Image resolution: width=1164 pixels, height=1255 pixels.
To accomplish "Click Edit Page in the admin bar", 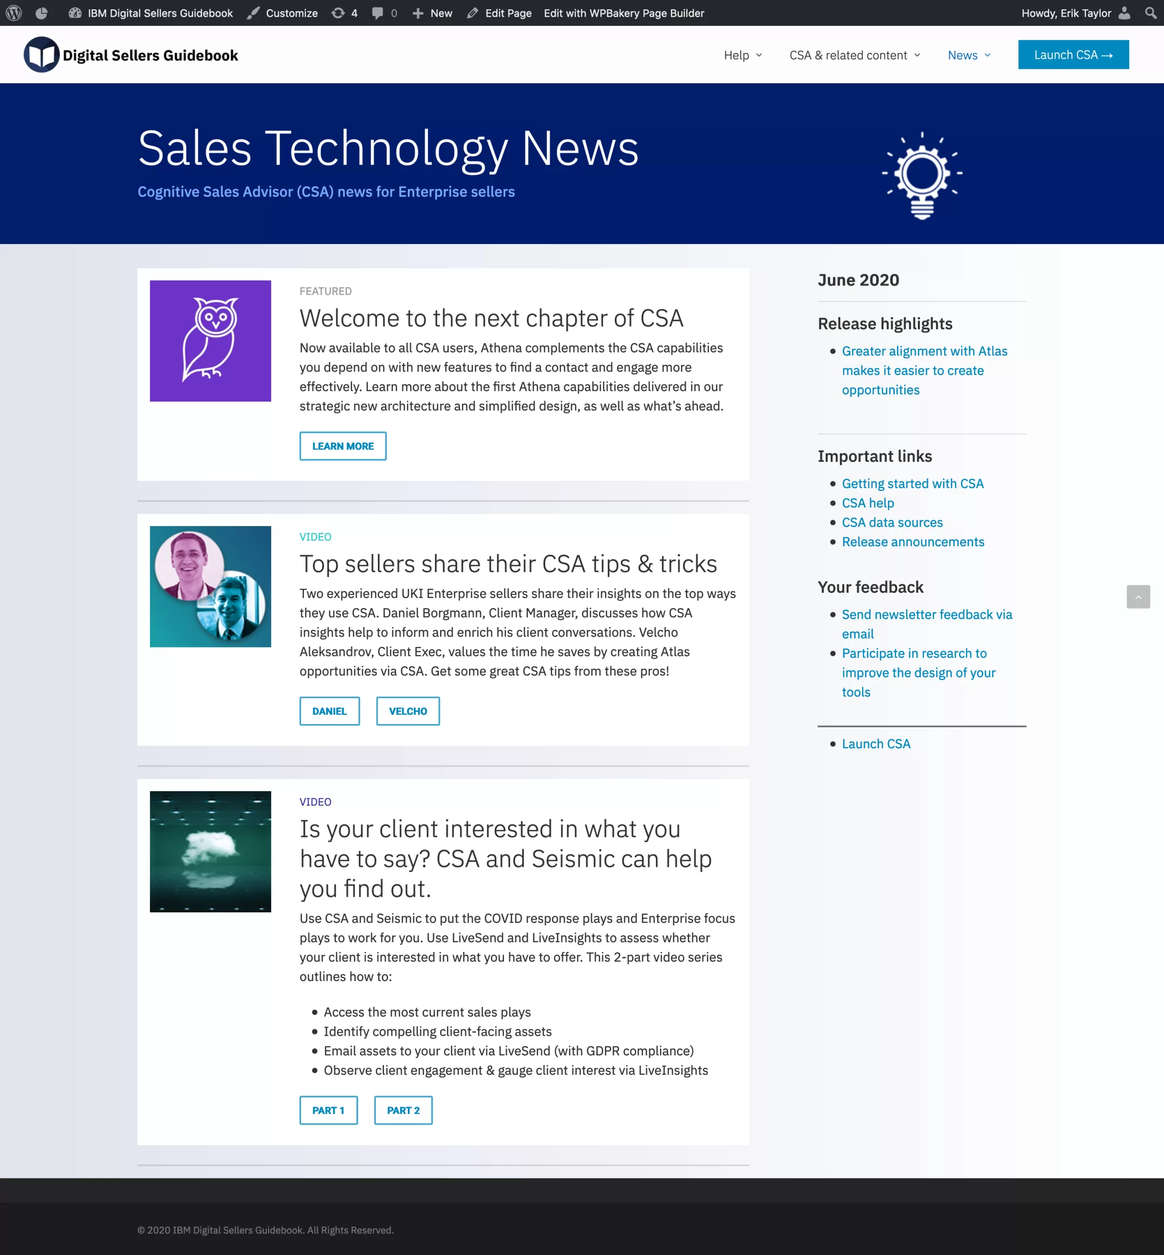I will click(500, 13).
